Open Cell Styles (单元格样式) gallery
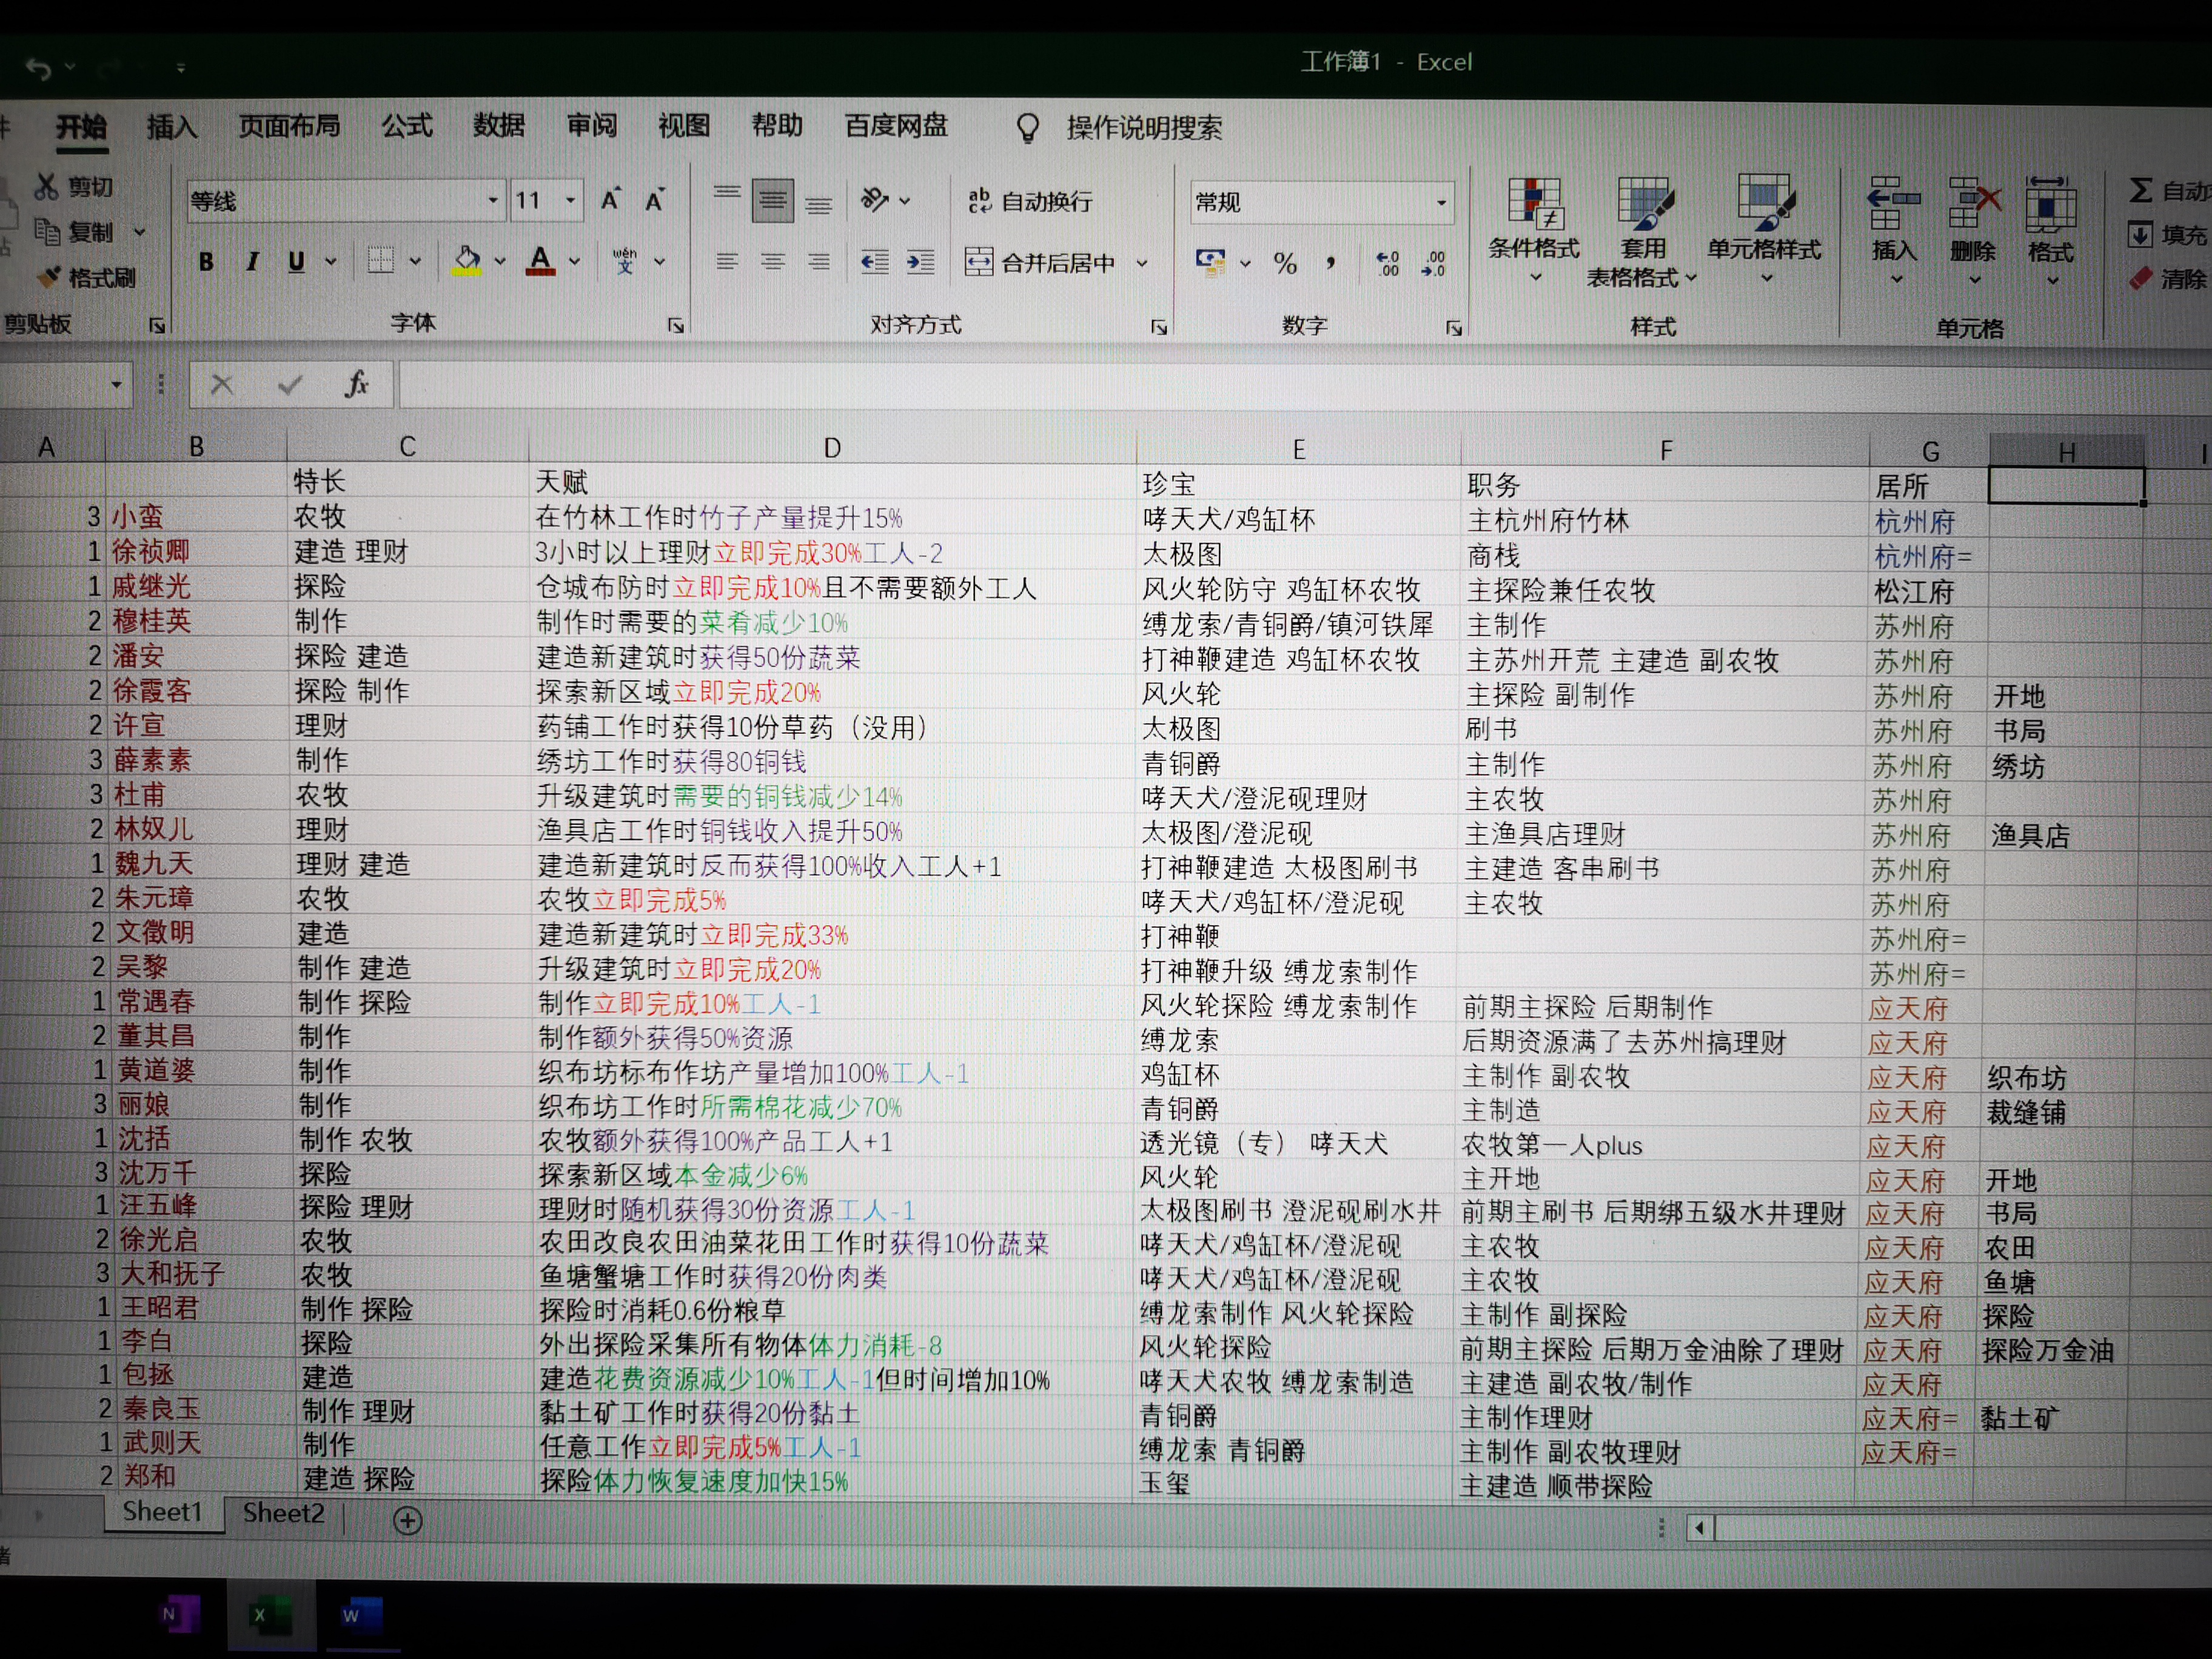 tap(1764, 229)
